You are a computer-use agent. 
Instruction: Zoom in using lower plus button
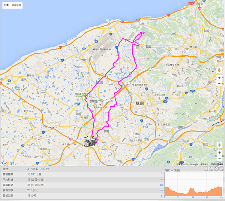[x=219, y=153]
